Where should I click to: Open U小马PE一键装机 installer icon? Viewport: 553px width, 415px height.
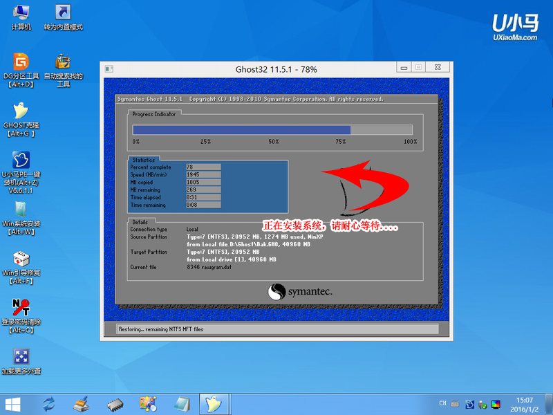pyautogui.click(x=21, y=163)
